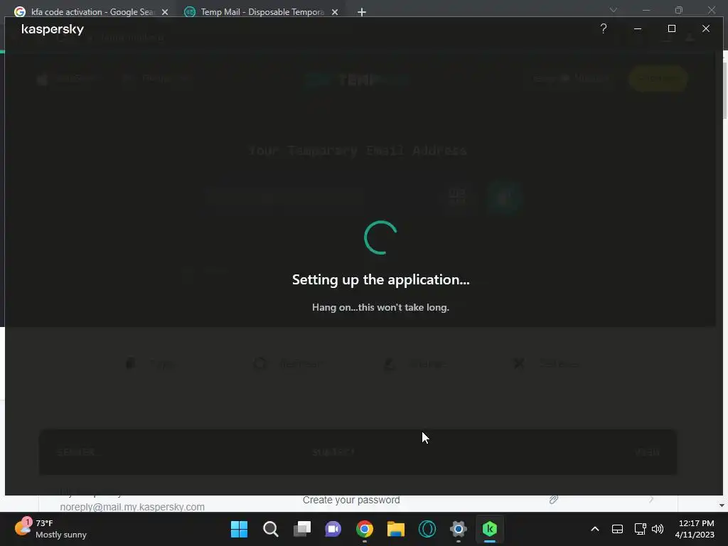Open Google Chrome from taskbar

[365, 529]
